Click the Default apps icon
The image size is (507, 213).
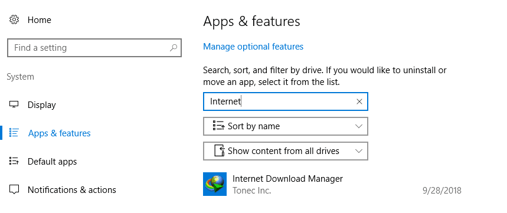pyautogui.click(x=14, y=160)
